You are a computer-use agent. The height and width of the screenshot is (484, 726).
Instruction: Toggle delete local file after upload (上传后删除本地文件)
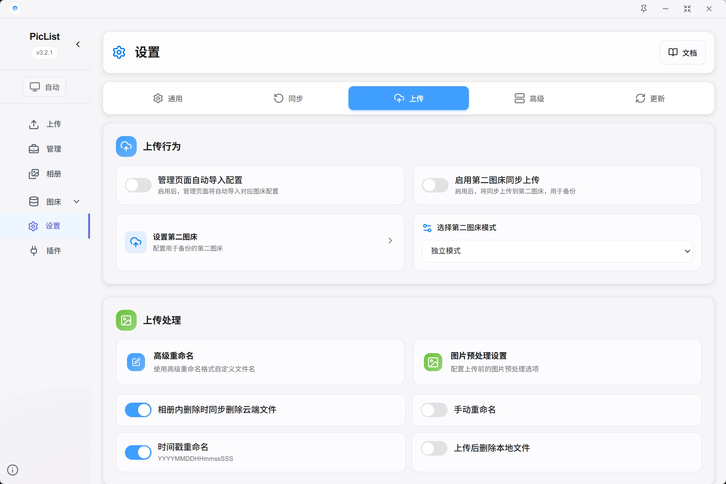pos(434,448)
